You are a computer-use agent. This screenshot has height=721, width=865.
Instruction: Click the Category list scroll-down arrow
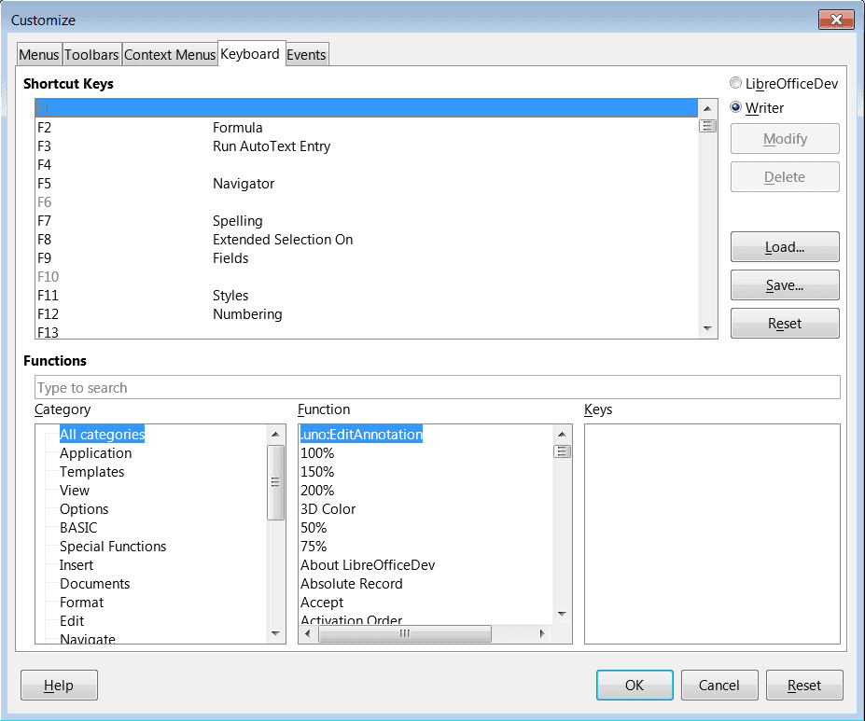click(276, 634)
